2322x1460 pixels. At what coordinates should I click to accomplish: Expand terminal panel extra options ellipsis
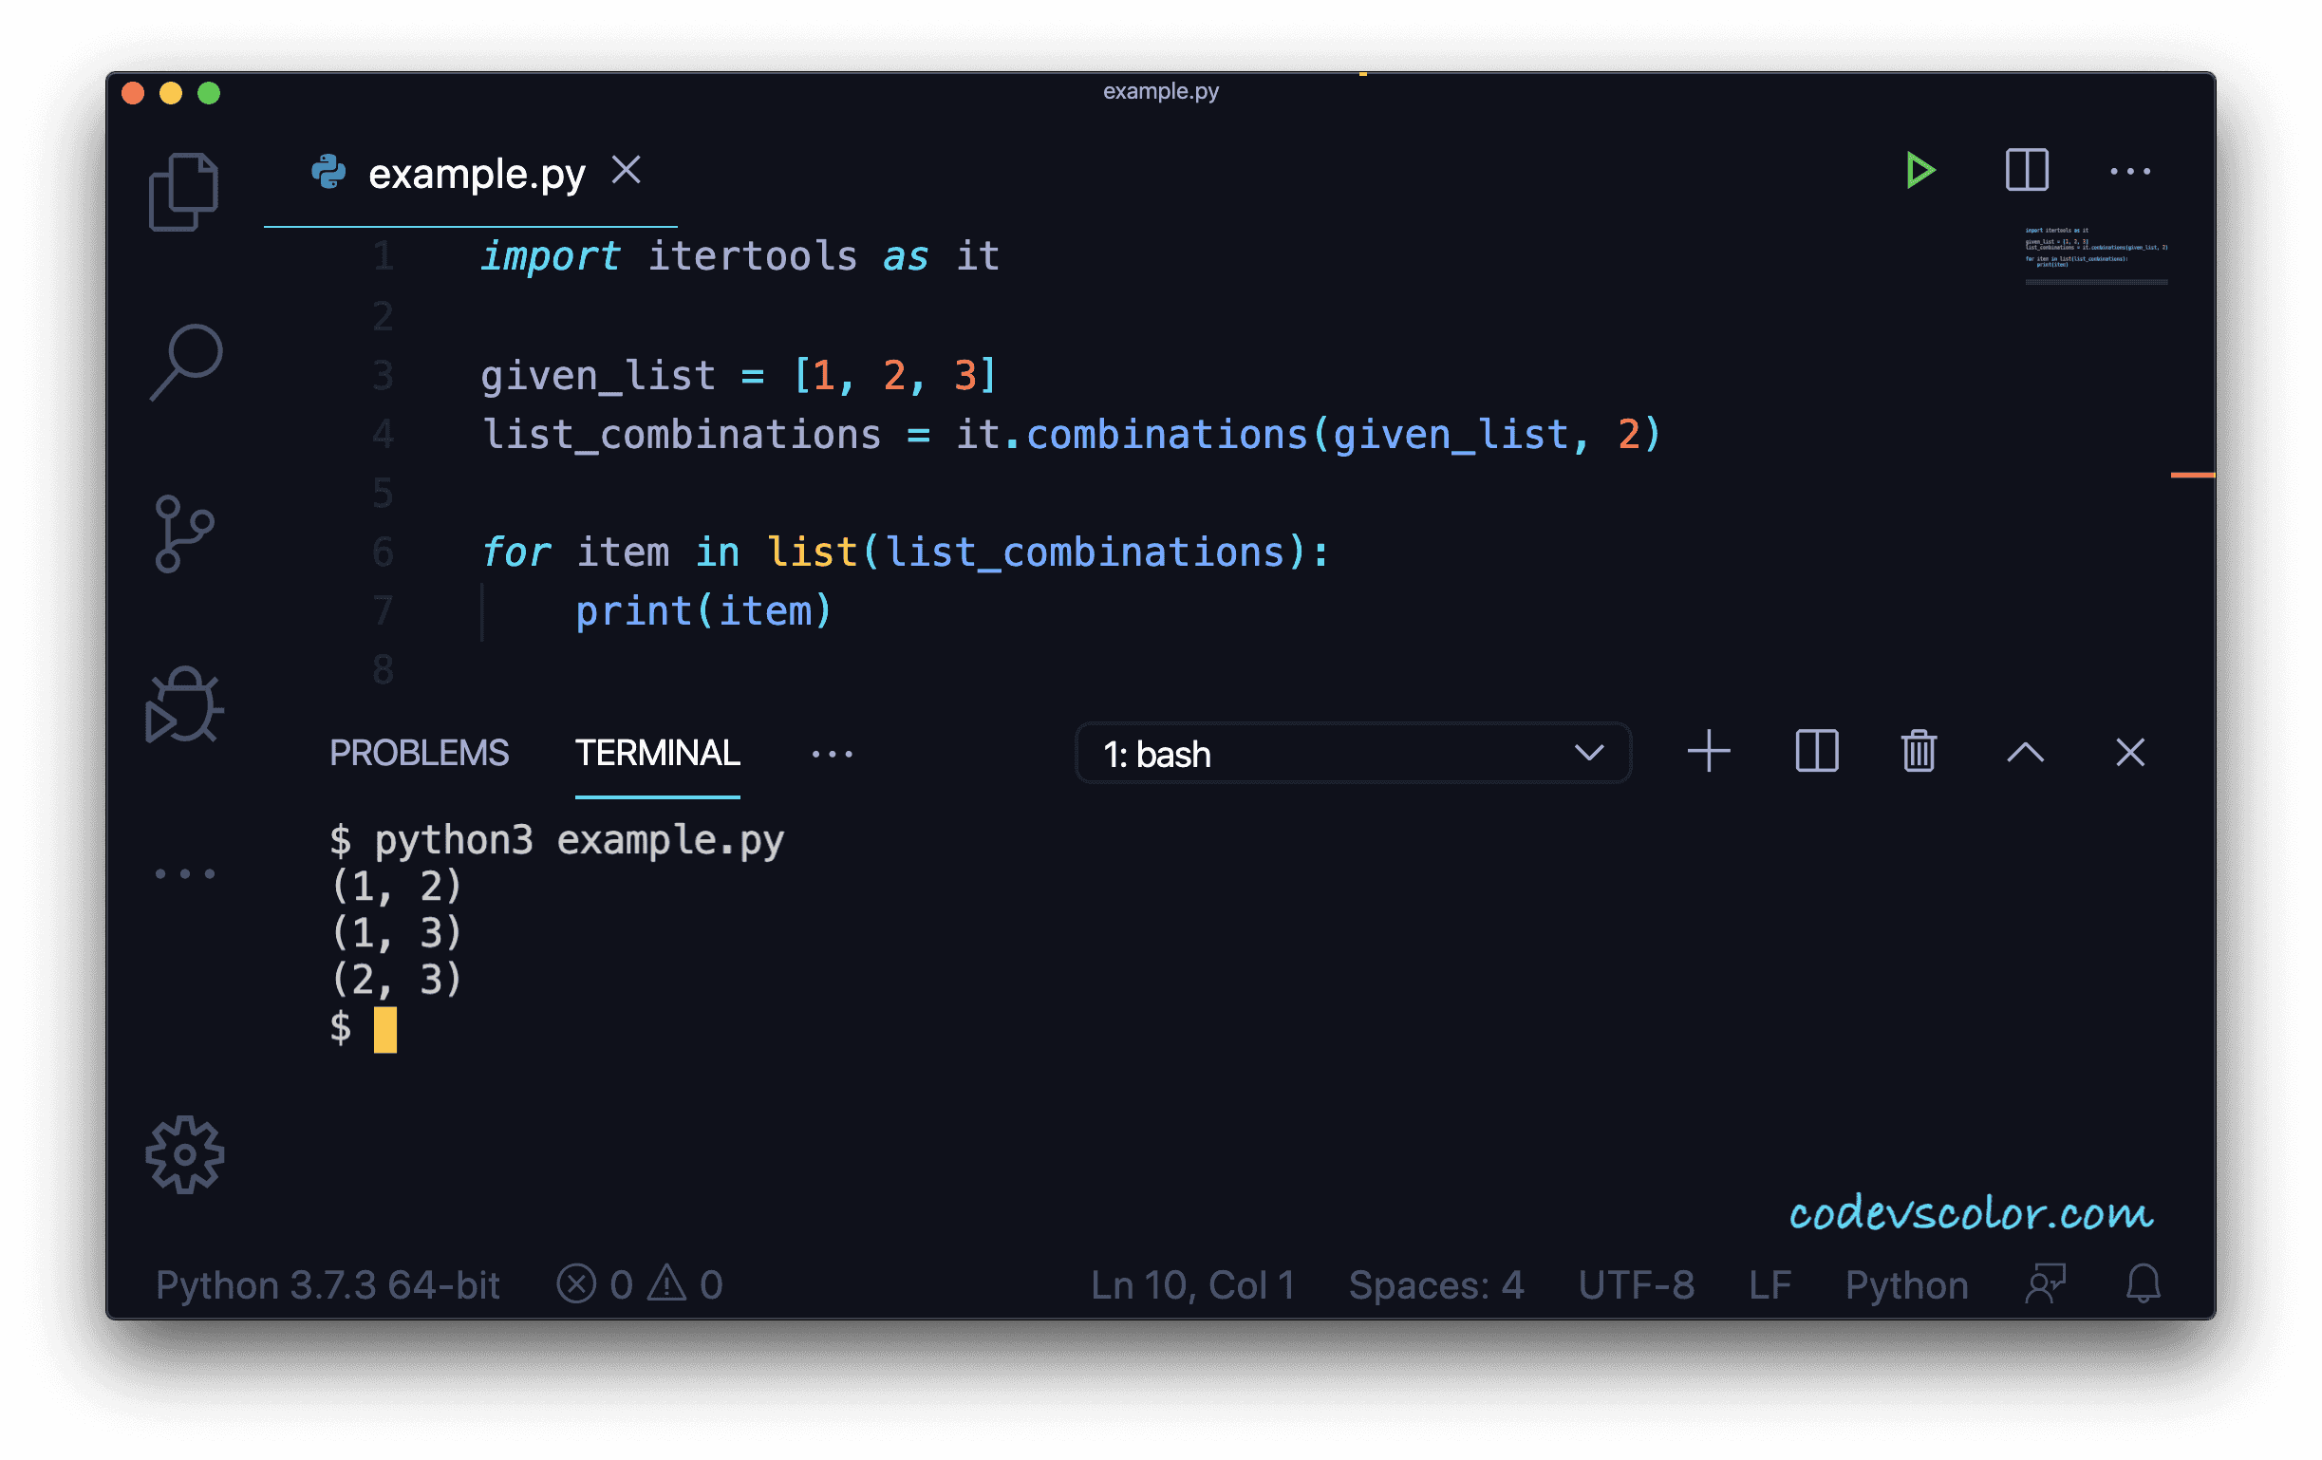click(833, 753)
